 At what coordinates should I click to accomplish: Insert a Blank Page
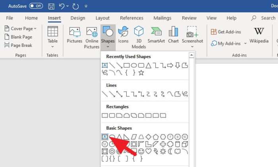pos(18,37)
